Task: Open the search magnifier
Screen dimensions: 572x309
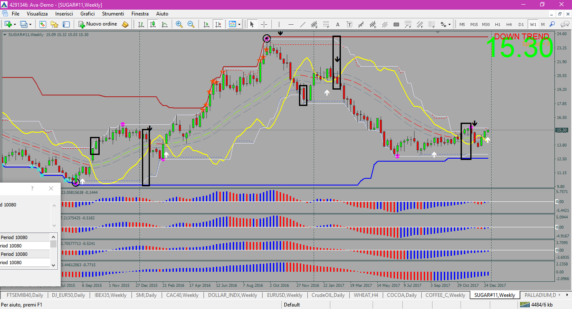Action: point(552,24)
